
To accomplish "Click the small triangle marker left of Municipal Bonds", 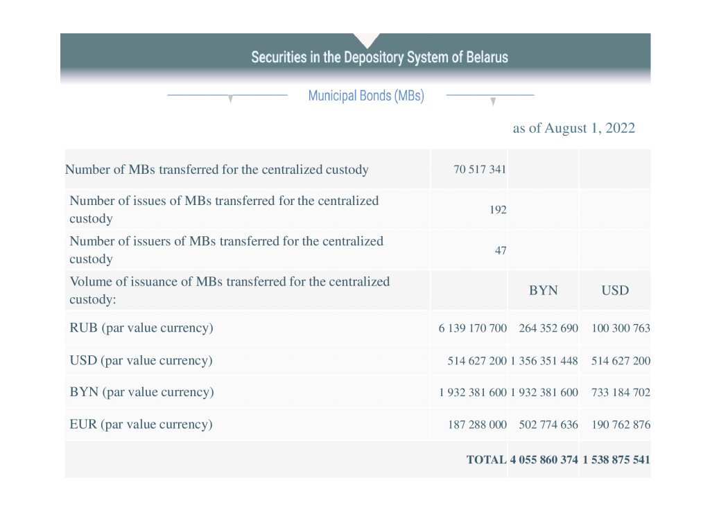I will pos(230,98).
